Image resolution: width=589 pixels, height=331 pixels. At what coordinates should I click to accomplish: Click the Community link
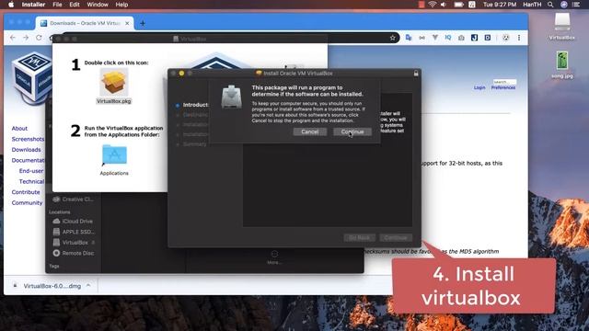tap(27, 202)
